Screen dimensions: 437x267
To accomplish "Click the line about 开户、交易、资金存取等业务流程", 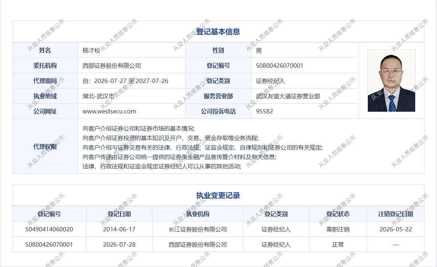I will [x=171, y=138].
